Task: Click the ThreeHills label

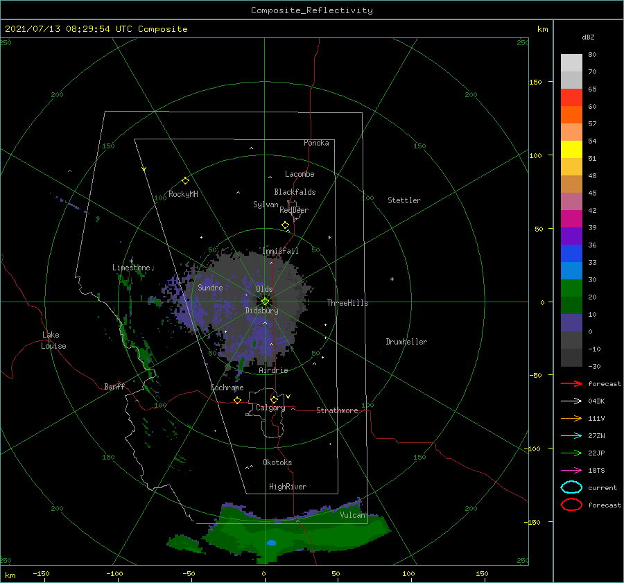Action: pos(347,303)
